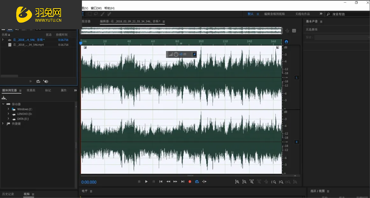Click the volume knob in the HUD
Viewport: 370px width, 198px height.
[x=176, y=54]
